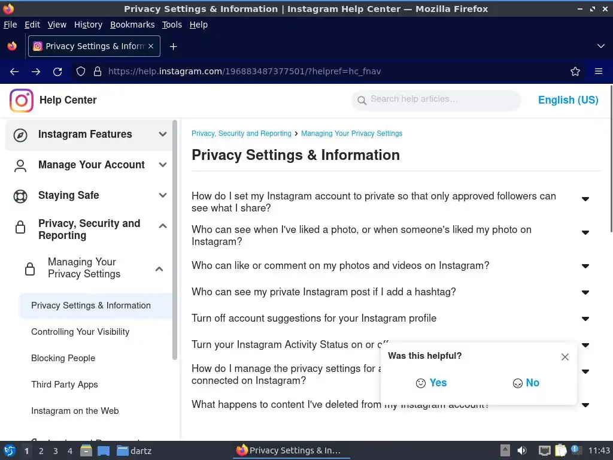
Task: Dismiss the Was this helpful popup
Action: coord(565,357)
